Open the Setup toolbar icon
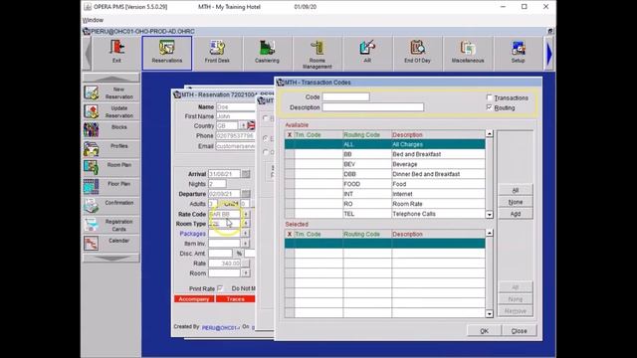Screen dimensions: 637x358 click(518, 53)
